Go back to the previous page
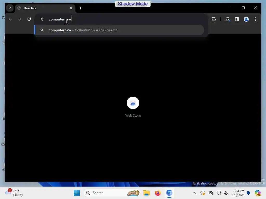Image resolution: width=266 pixels, height=199 pixels. click(10, 19)
